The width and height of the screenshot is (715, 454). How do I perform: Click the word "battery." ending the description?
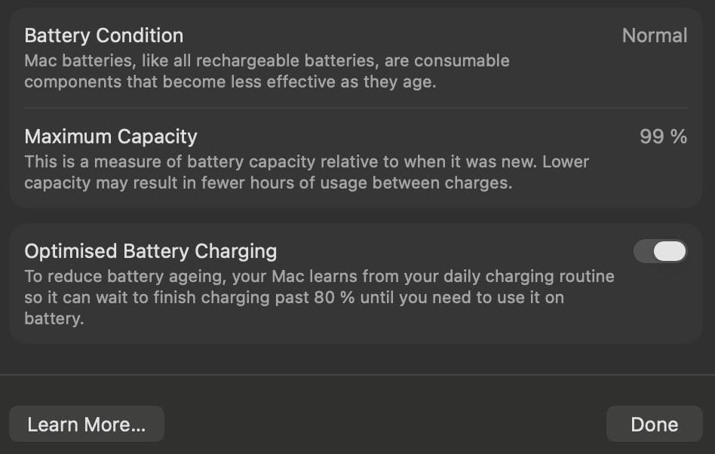[x=54, y=318]
